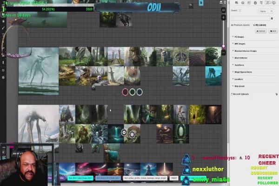Click the cyan macro button in bottom bar
279x186 pixels.
pos(80,178)
